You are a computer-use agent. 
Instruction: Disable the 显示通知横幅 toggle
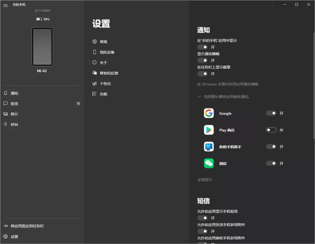[202, 60]
